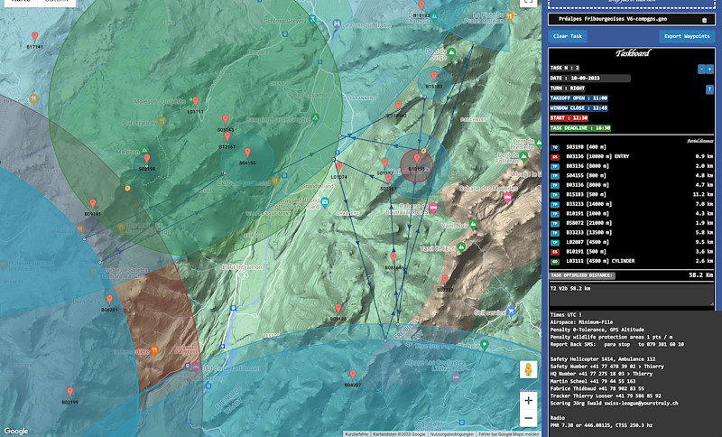Select turnpoint row B58072 [21000 m]
The image size is (722, 437).
tap(631, 223)
